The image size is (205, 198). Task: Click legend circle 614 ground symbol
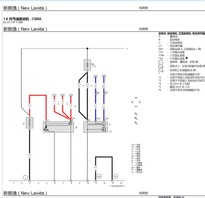click(x=161, y=67)
